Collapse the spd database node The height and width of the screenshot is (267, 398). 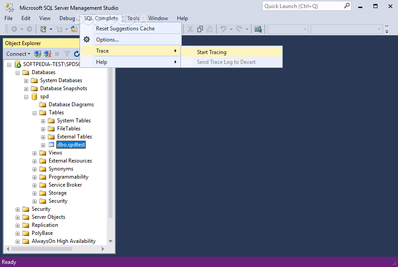tap(26, 97)
